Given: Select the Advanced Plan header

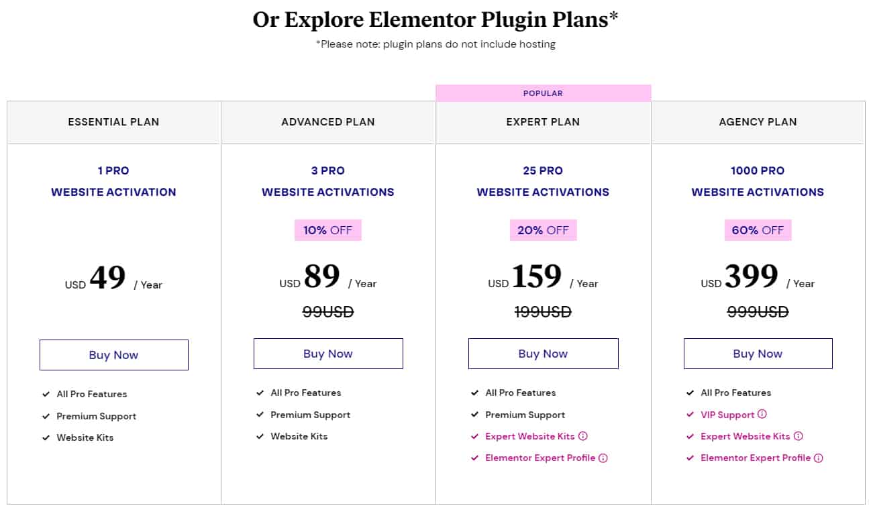Looking at the screenshot, I should coord(328,122).
